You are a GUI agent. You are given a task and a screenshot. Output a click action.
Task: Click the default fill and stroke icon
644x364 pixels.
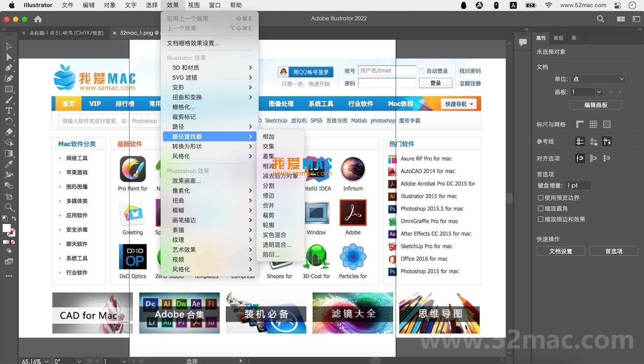5,219
